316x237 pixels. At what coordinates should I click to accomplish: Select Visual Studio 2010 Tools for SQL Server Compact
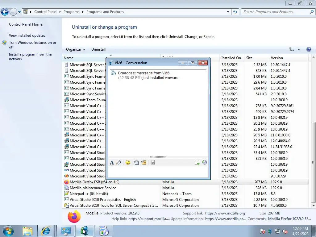click(185, 205)
